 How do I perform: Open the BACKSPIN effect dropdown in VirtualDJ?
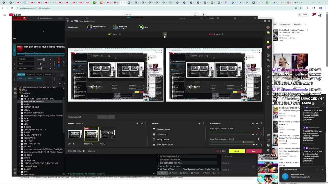tap(26, 68)
